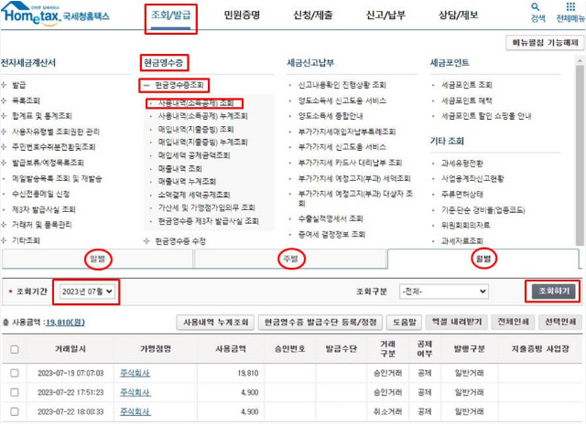Toggle the select-all checkbox in table header
586x424 pixels.
coord(14,349)
